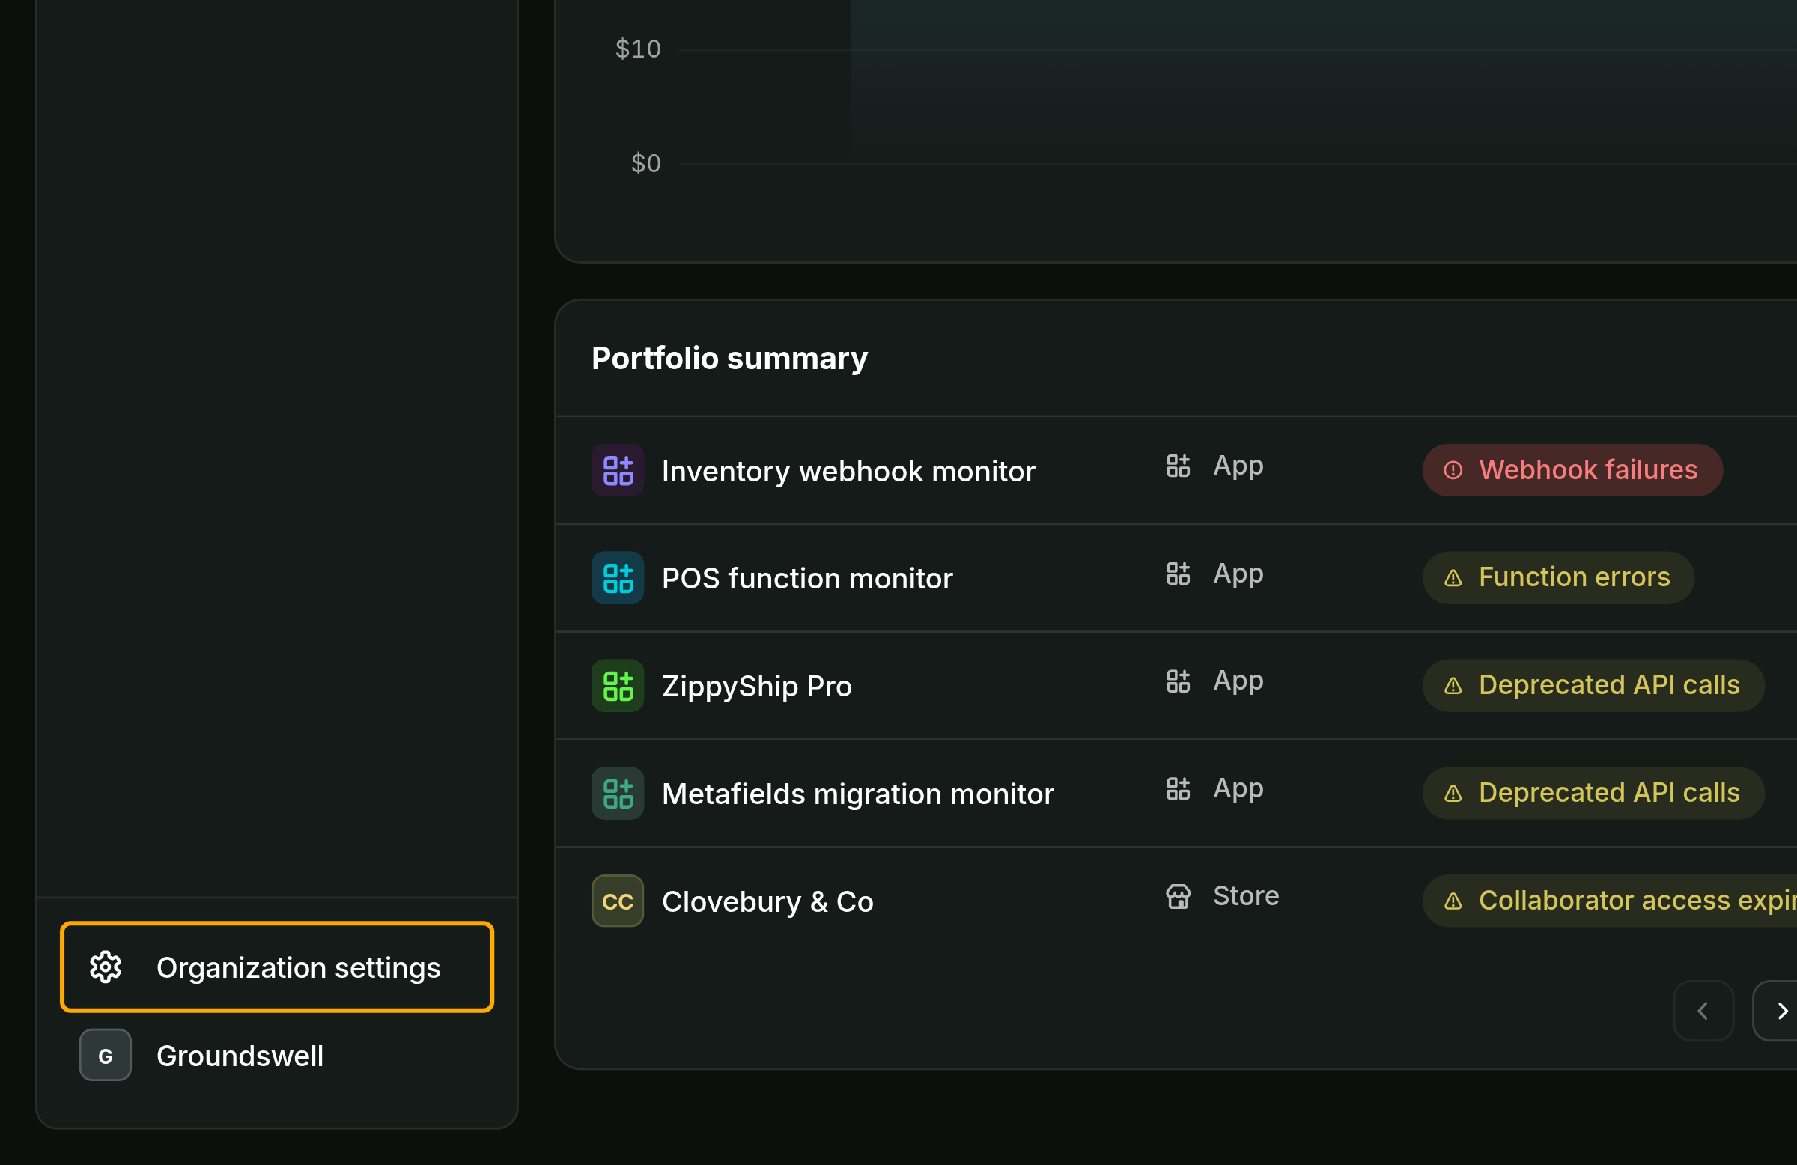Click the warning icon in the Function errors badge
This screenshot has width=1797, height=1165.
[x=1453, y=579]
